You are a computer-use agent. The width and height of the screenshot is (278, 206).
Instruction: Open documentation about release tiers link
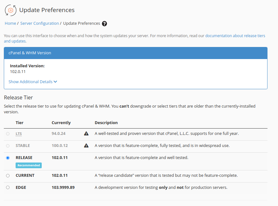point(235,36)
